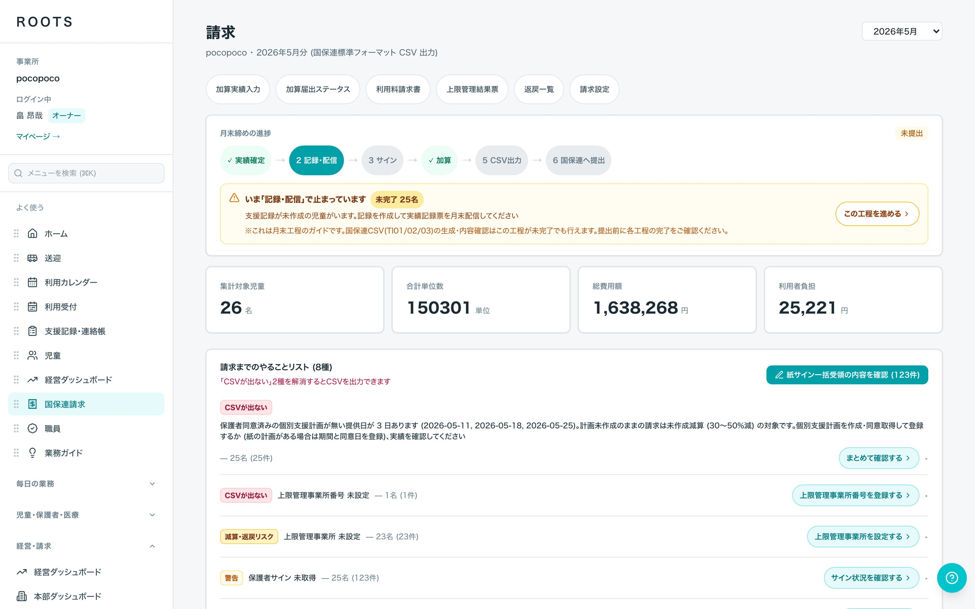Open the 返戻一覧 tab
Viewport: 975px width, 609px height.
point(539,89)
